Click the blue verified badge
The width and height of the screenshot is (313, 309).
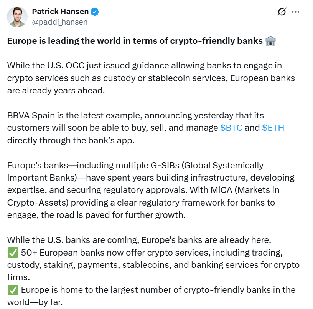coord(95,12)
